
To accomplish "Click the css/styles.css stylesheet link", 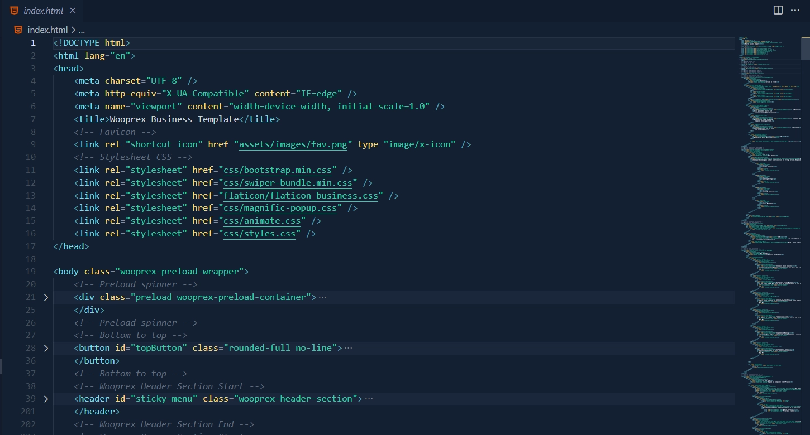I will (x=259, y=233).
